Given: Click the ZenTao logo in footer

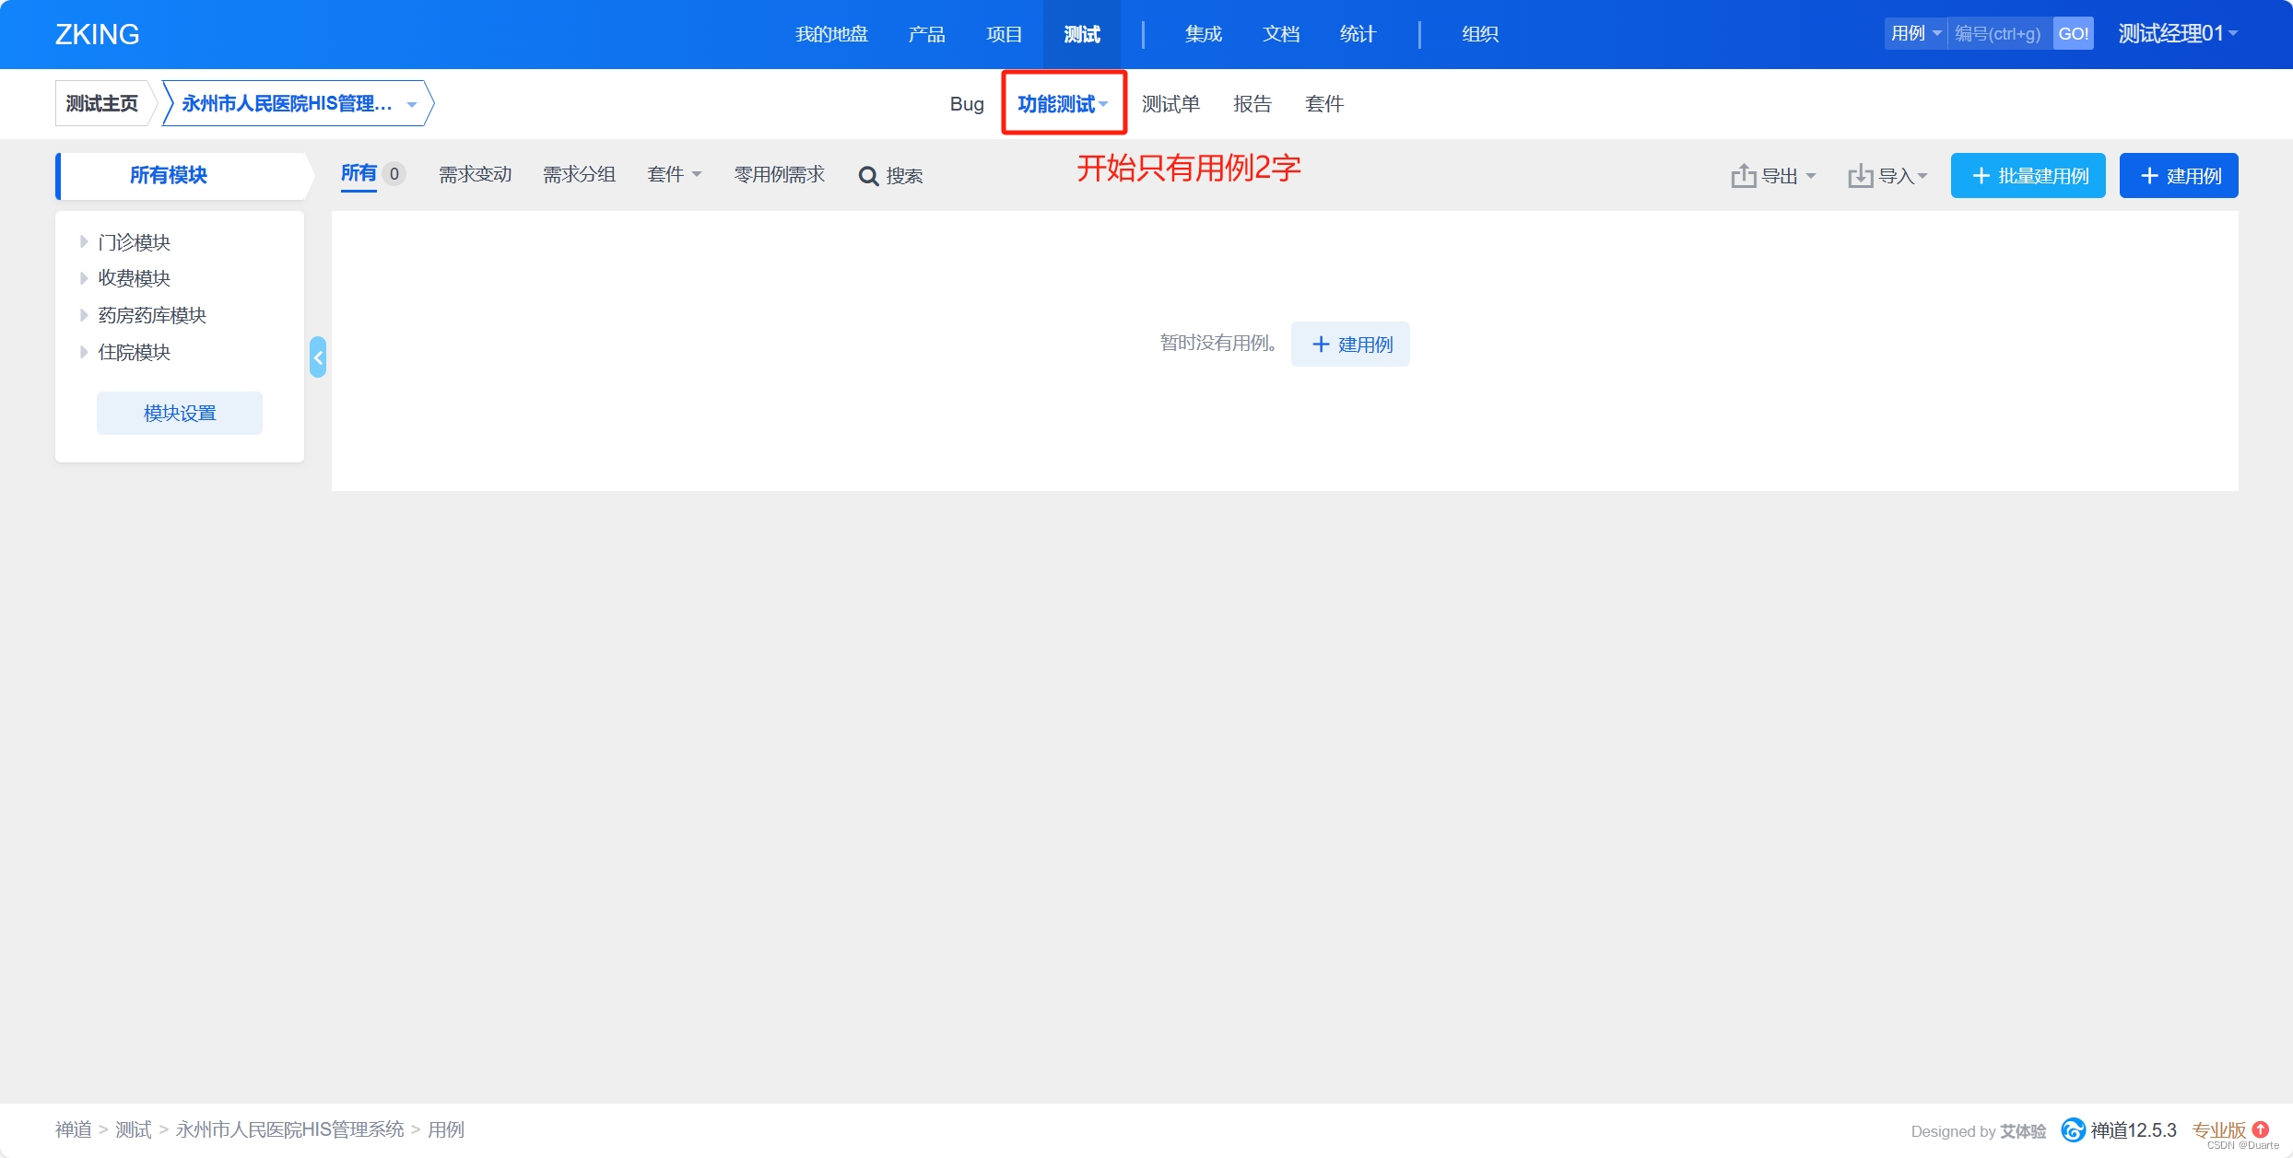Looking at the screenshot, I should tap(2073, 1129).
